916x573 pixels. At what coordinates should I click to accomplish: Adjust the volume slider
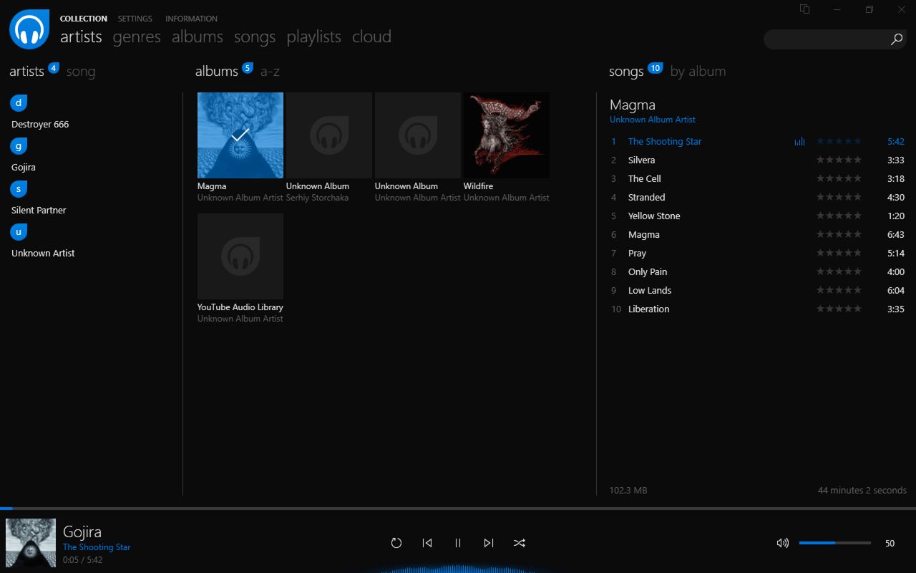point(835,543)
